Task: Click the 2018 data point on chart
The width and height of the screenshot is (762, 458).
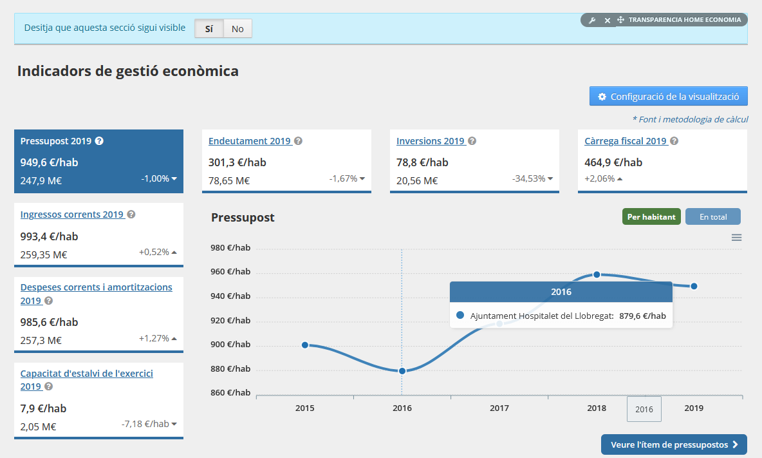Action: (597, 274)
